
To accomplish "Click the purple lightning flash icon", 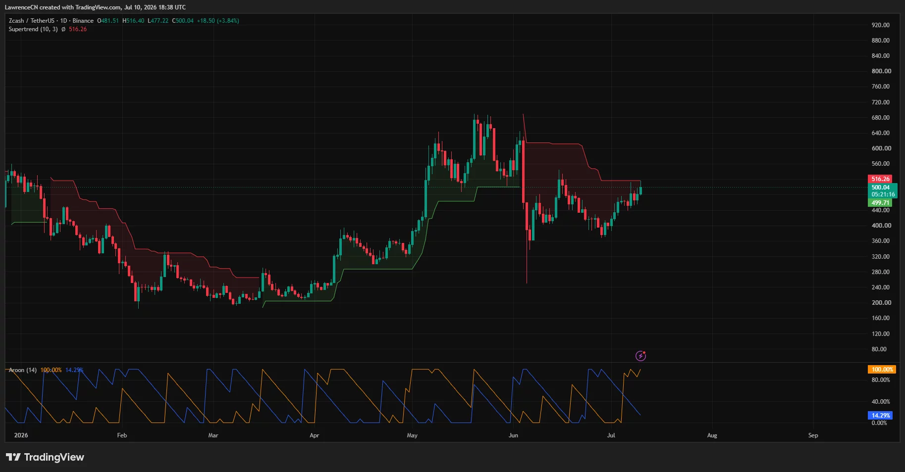I will 640,356.
